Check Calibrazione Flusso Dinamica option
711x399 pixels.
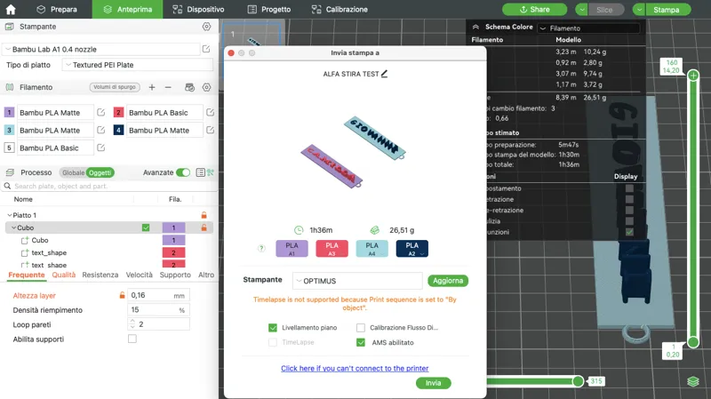coord(361,327)
